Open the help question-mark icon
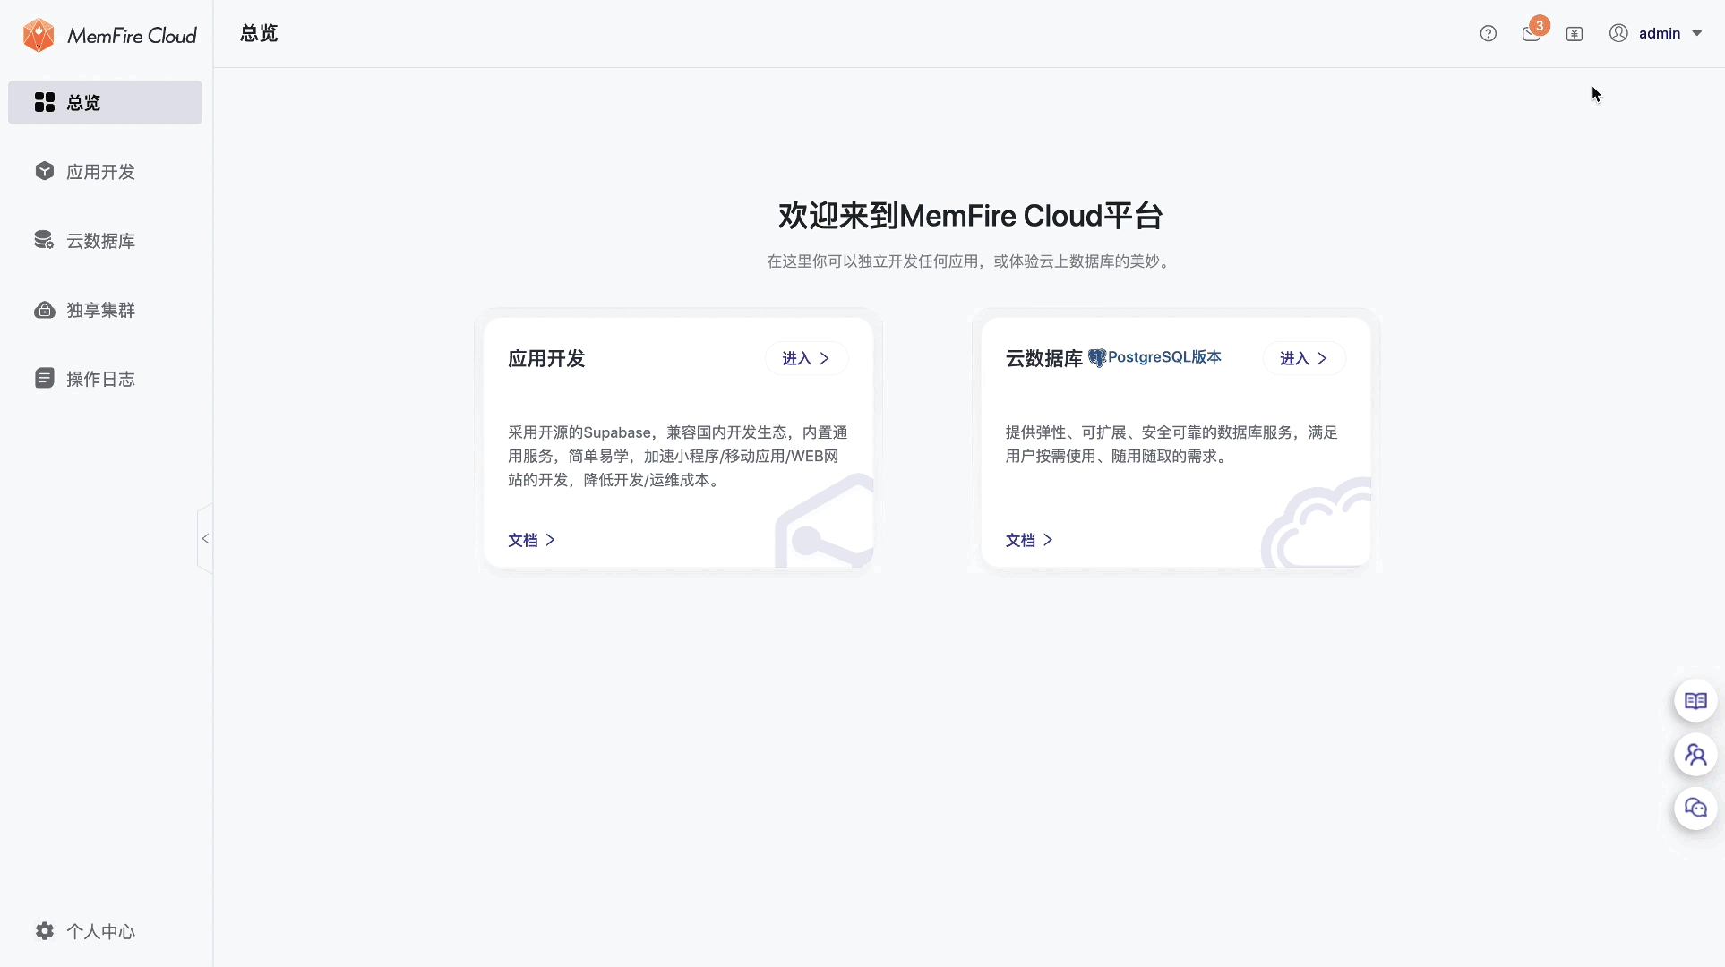Viewport: 1725px width, 967px height. [x=1488, y=33]
